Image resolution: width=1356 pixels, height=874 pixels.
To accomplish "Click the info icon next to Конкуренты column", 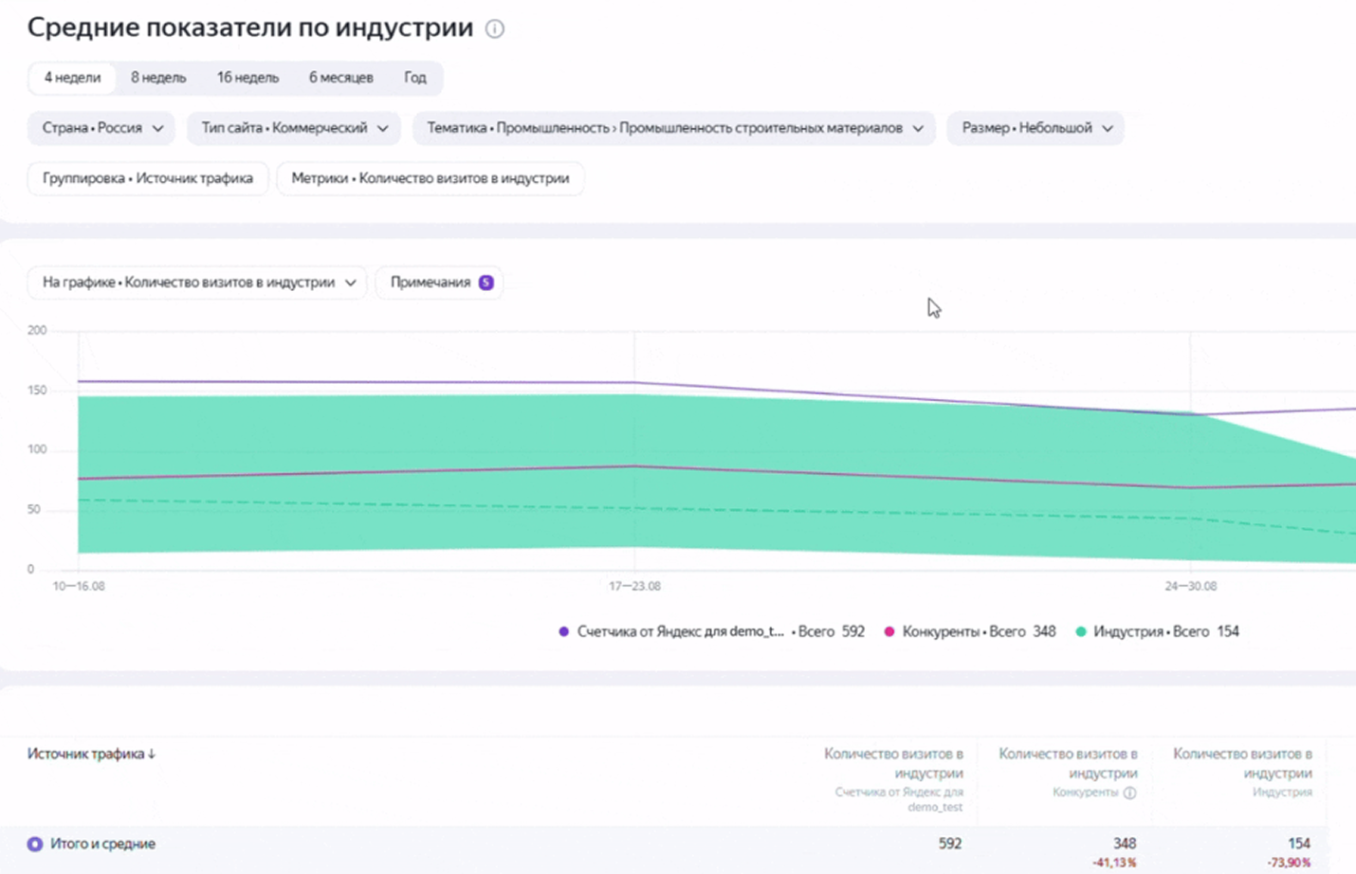I will pyautogui.click(x=1129, y=792).
